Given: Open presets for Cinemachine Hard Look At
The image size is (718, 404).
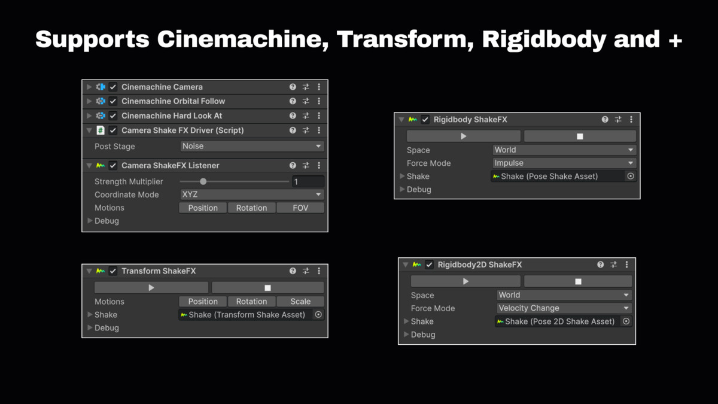Looking at the screenshot, I should click(306, 116).
